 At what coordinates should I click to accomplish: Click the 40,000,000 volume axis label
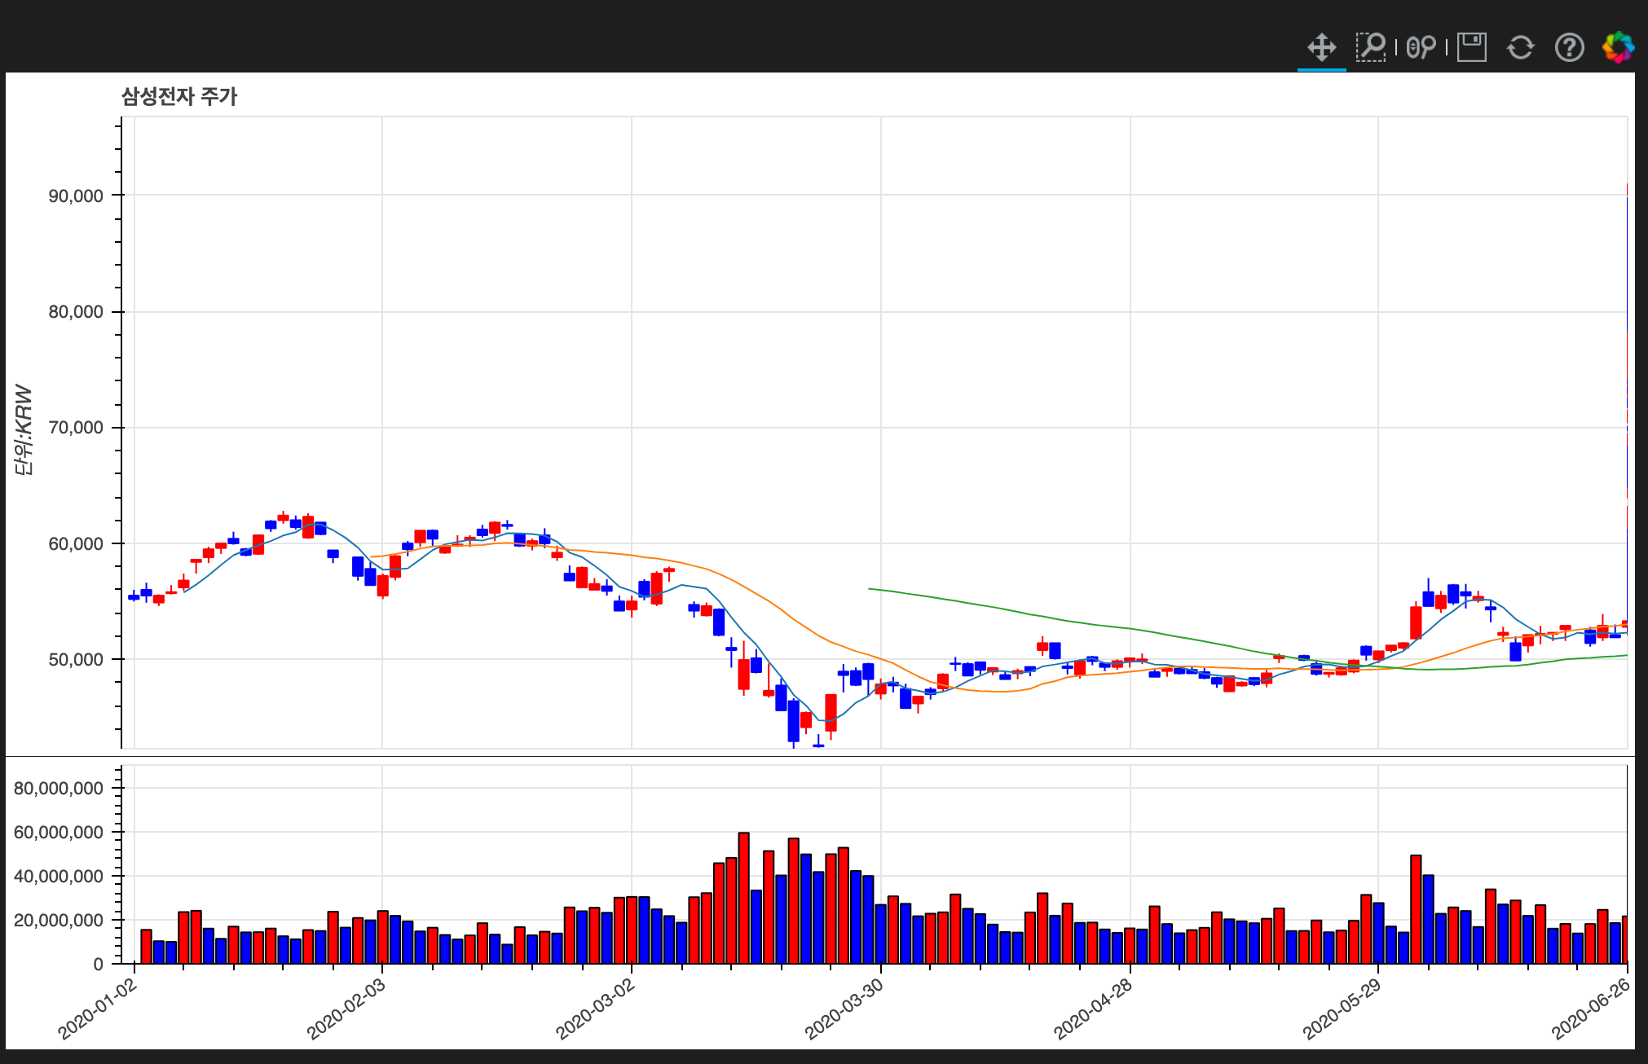pyautogui.click(x=59, y=876)
